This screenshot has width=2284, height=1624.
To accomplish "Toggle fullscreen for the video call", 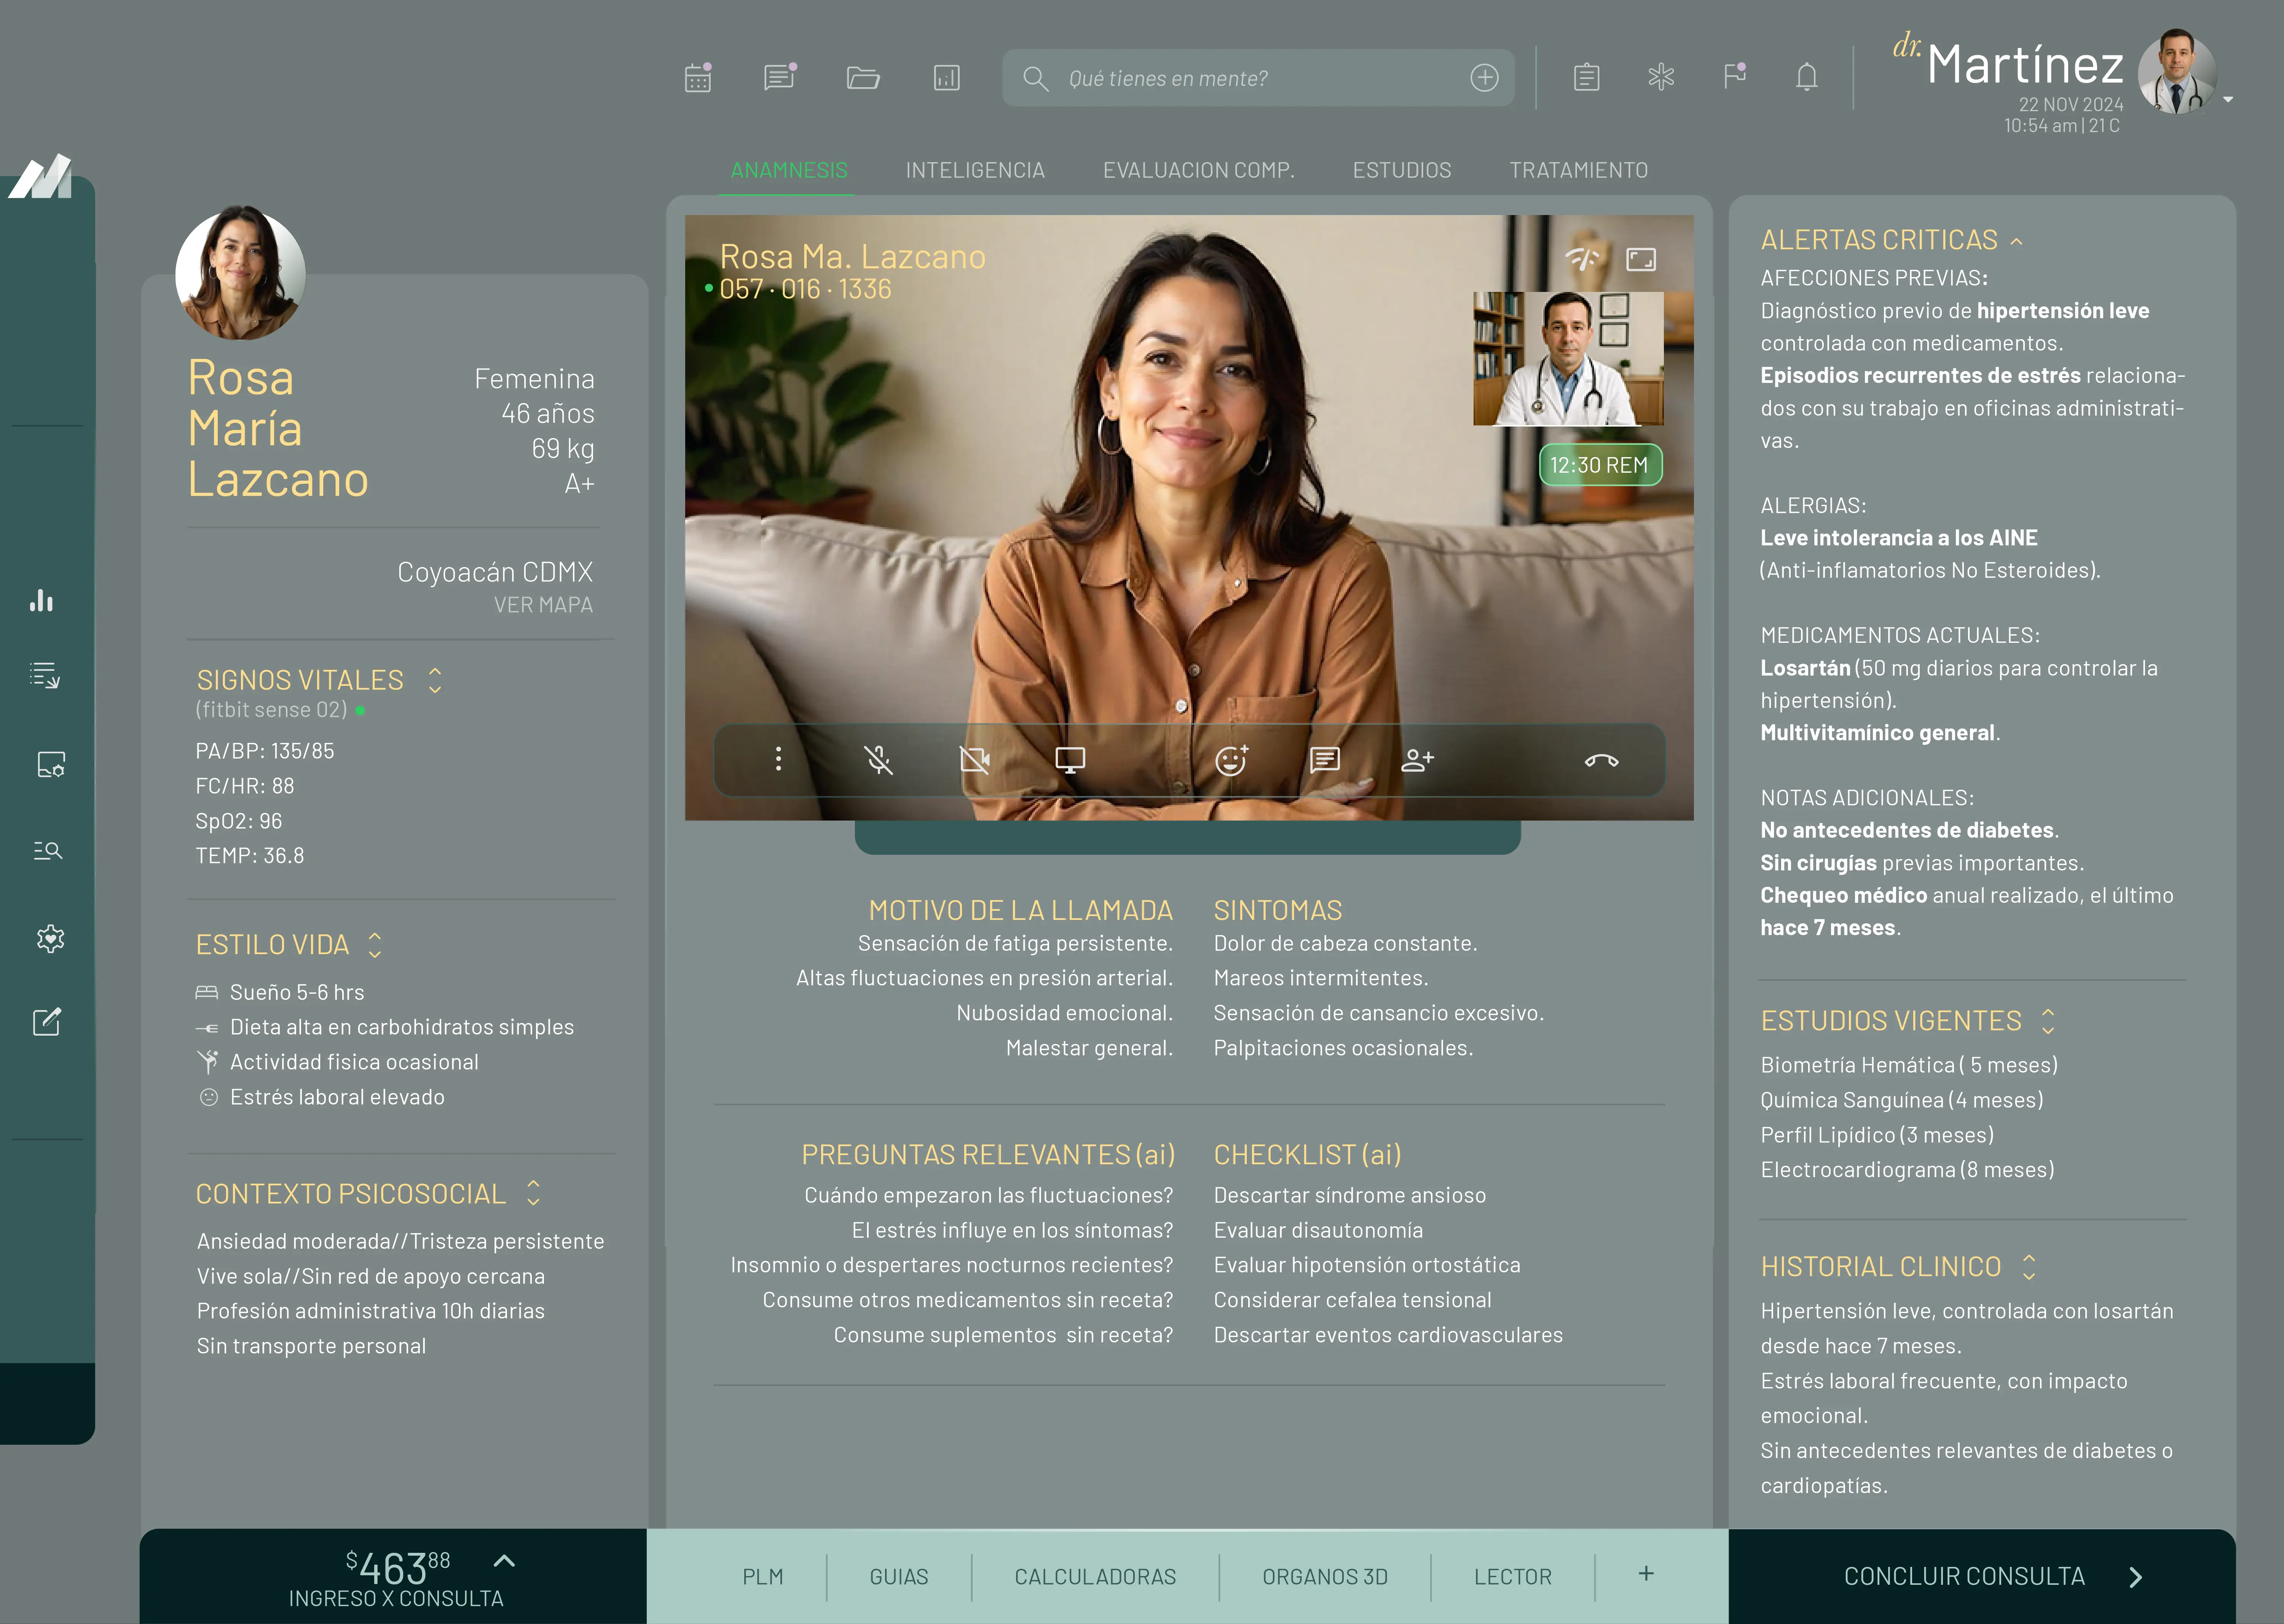I will 1641,260.
